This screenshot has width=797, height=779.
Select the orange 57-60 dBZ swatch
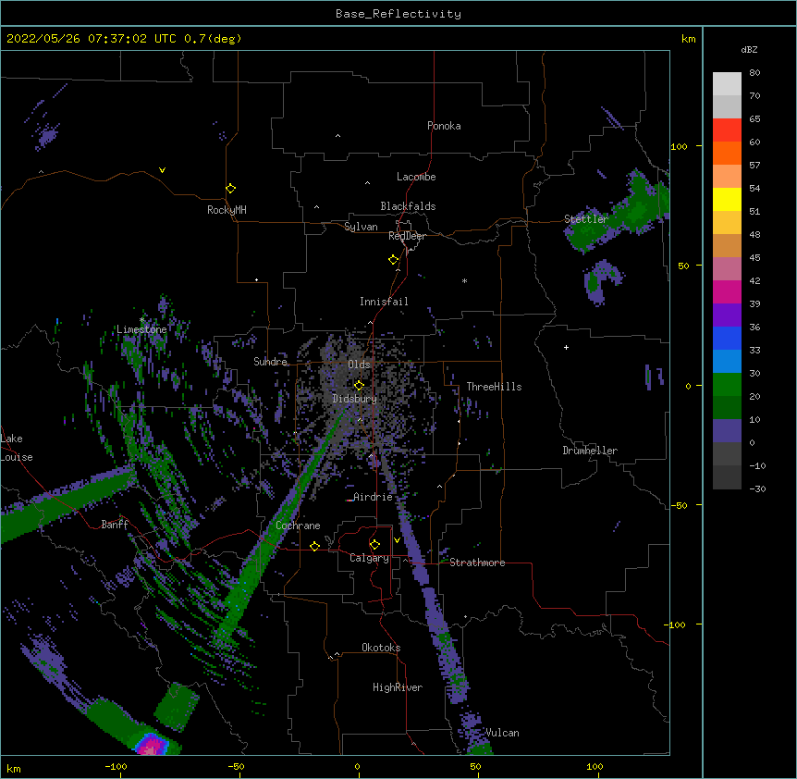[x=727, y=153]
